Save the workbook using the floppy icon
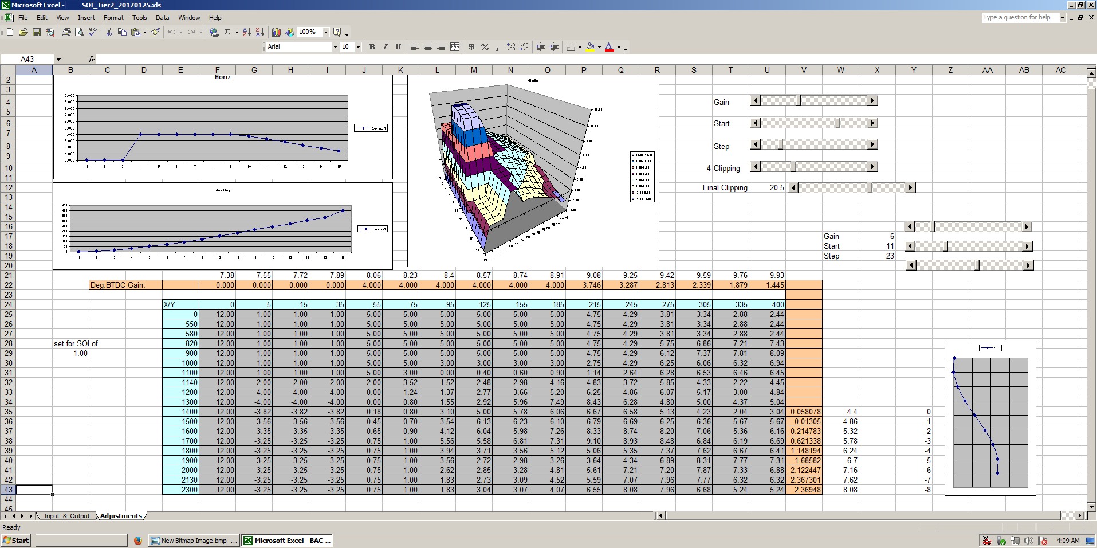This screenshot has height=548, width=1097. (x=36, y=32)
